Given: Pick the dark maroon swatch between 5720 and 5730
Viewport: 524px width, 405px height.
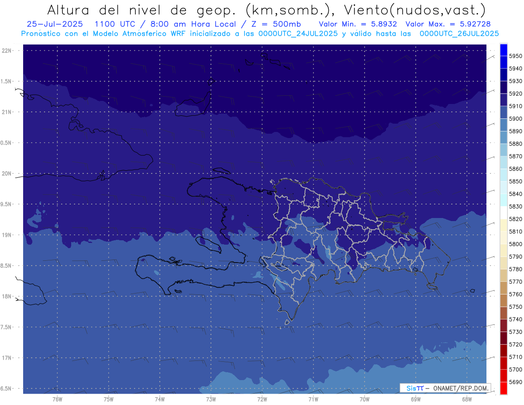Looking at the screenshot, I should pyautogui.click(x=503, y=338).
